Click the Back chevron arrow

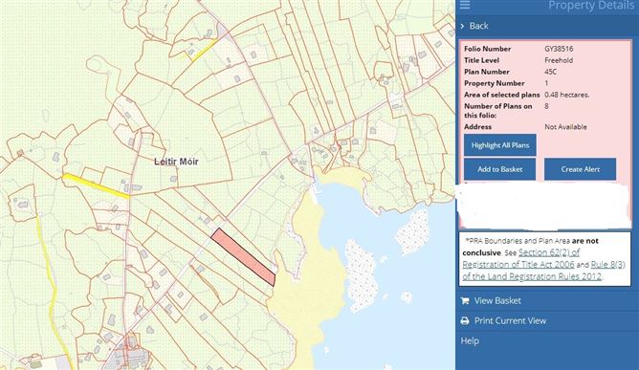(463, 26)
